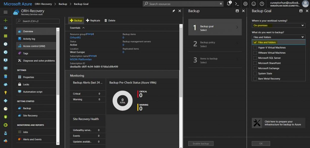Clear the Search resources box with X
The height and width of the screenshot is (148, 310).
221,4
